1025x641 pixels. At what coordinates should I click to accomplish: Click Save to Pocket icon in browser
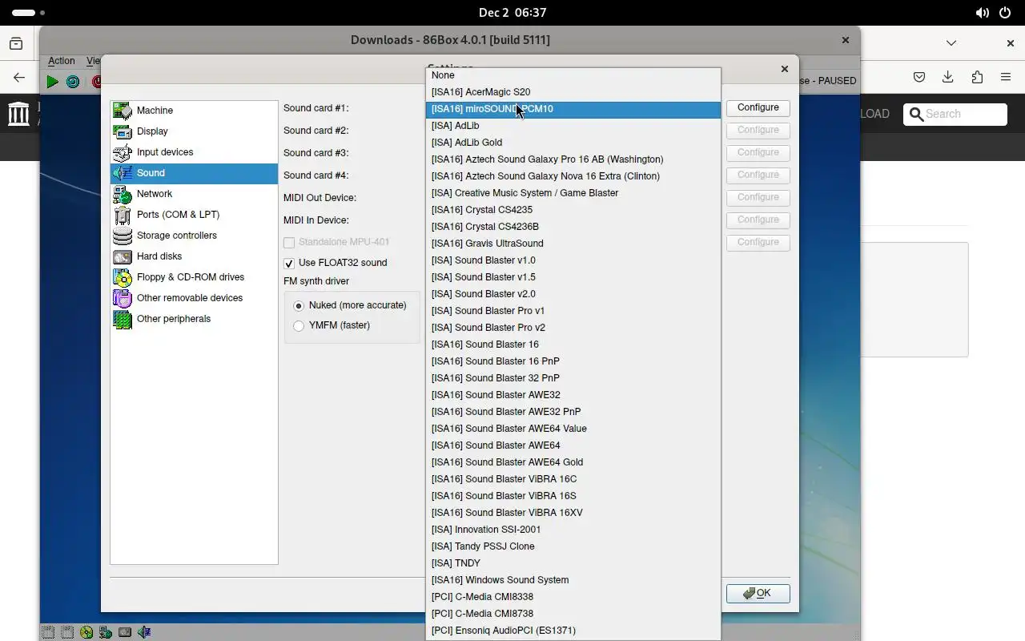coord(919,78)
